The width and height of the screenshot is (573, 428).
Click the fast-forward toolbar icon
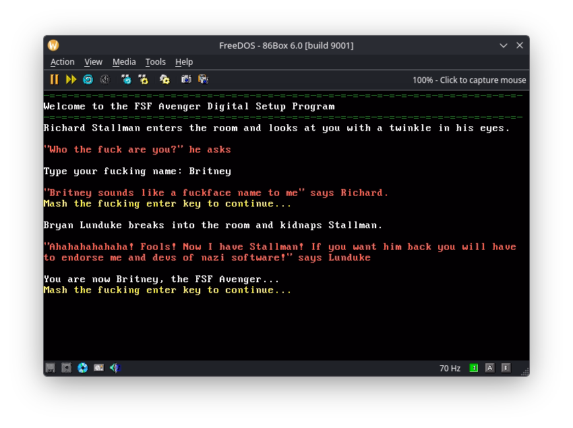point(71,80)
